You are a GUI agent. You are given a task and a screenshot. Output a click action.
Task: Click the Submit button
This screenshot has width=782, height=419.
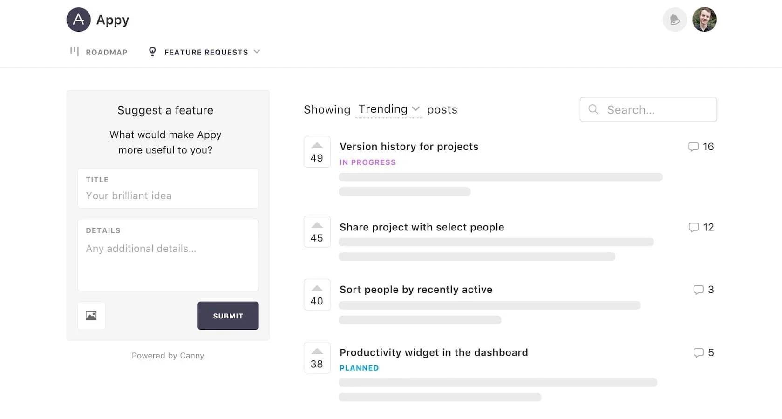click(228, 315)
